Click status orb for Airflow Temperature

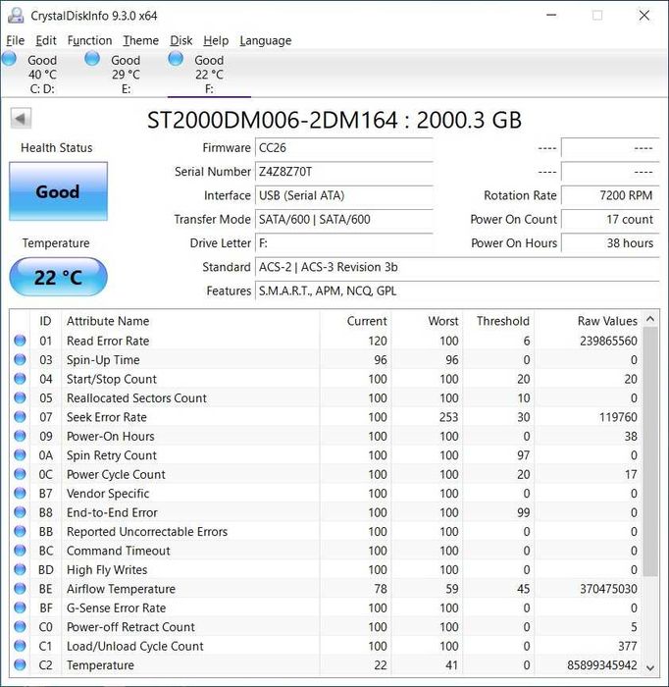[x=21, y=589]
